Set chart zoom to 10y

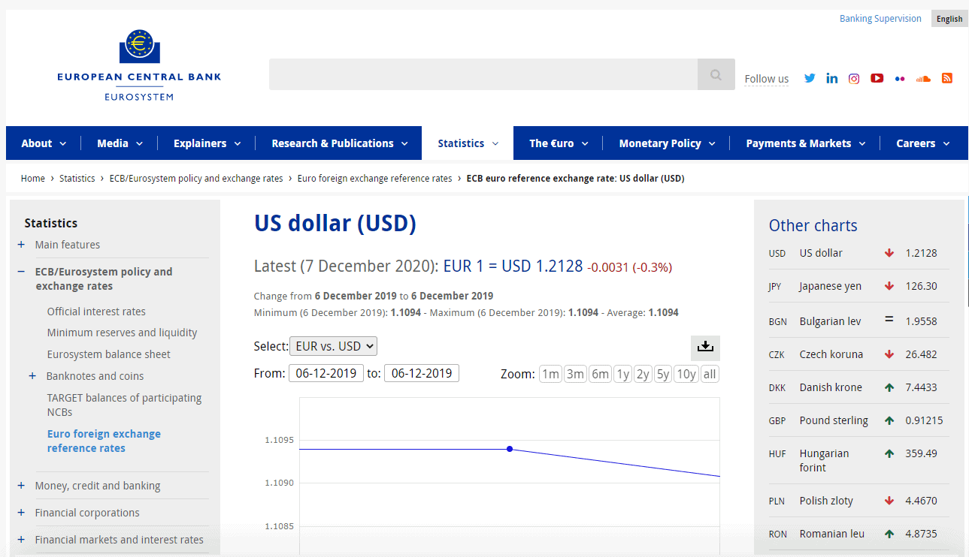point(686,374)
